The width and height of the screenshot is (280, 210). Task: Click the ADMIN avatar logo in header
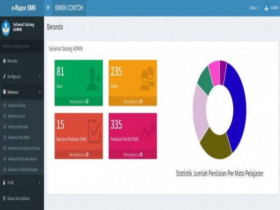coord(266,7)
